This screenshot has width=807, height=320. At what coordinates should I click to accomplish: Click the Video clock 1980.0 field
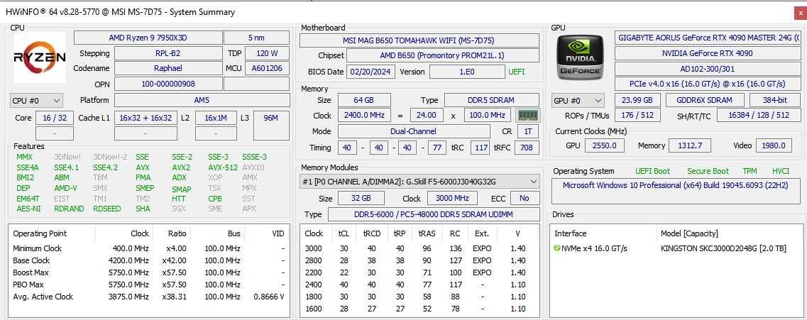pyautogui.click(x=774, y=145)
